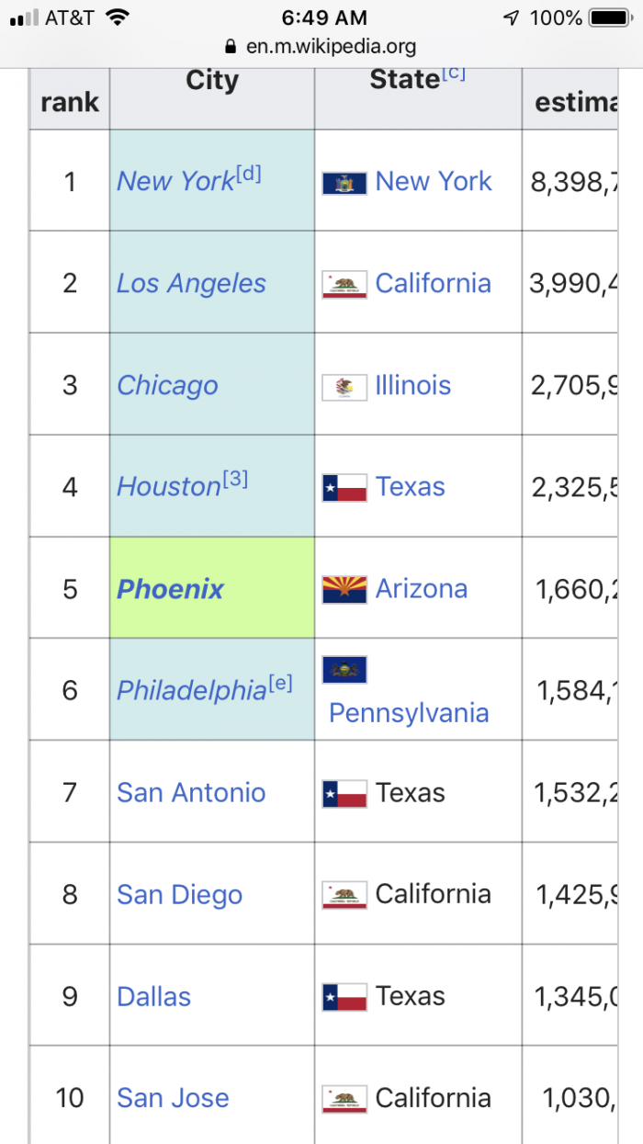This screenshot has width=643, height=1144.
Task: Open the bold Phoenix link
Action: pyautogui.click(x=170, y=589)
